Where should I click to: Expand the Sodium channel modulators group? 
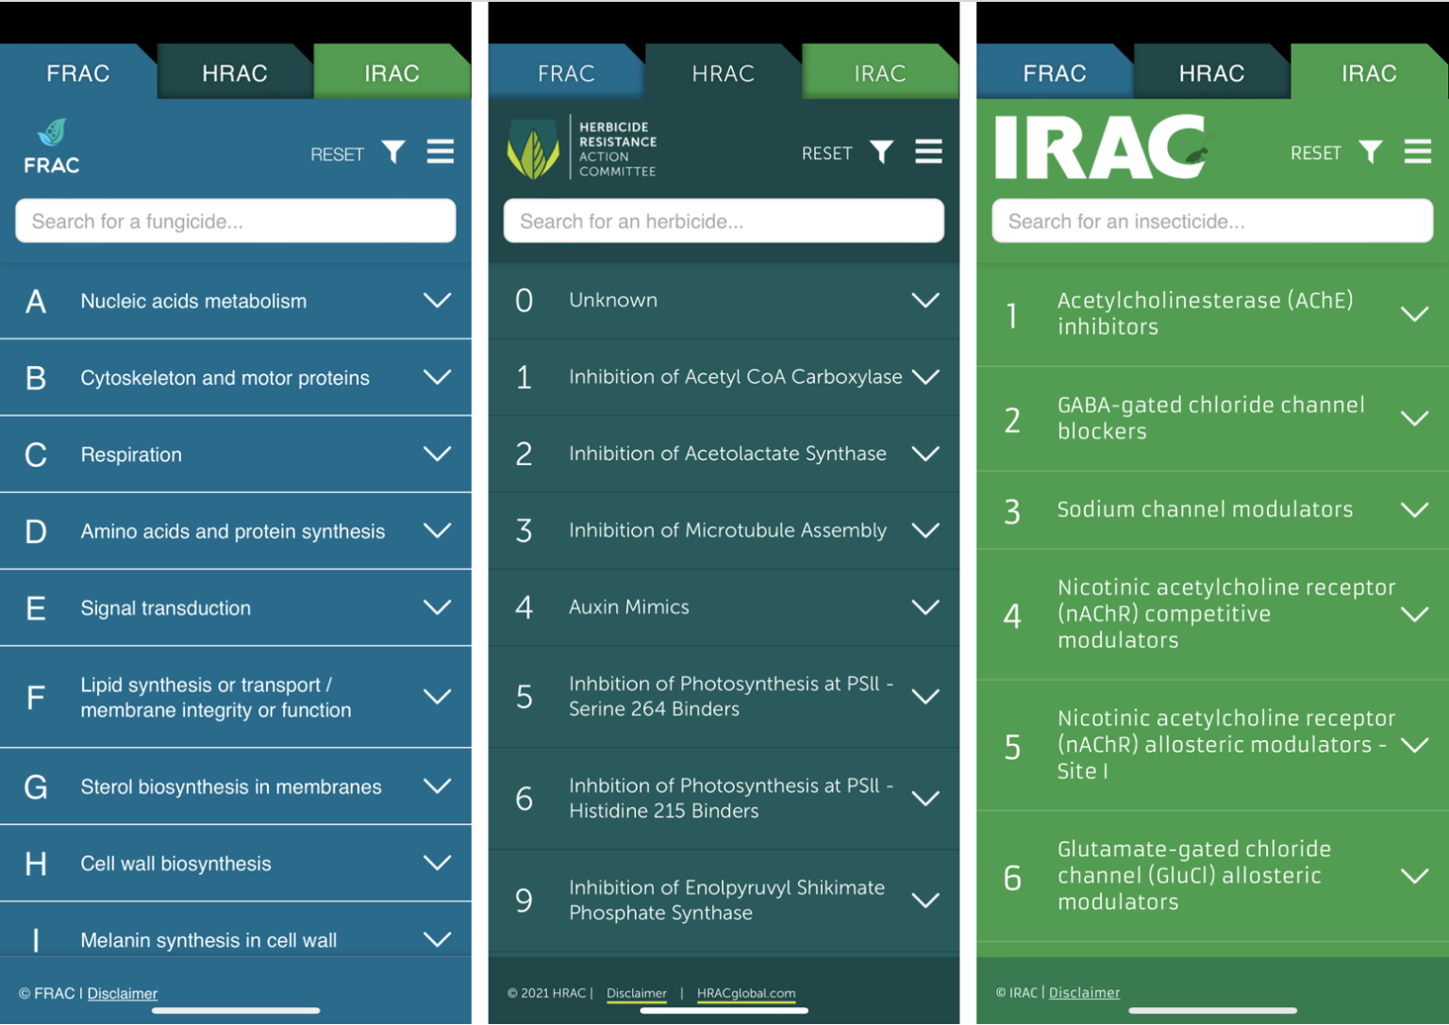click(1414, 509)
